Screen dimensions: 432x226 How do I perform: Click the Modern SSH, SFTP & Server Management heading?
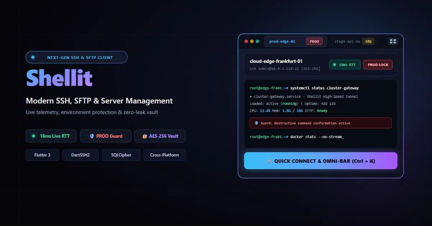99,101
